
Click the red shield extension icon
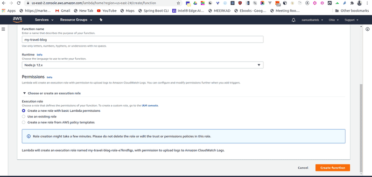[x=240, y=3]
